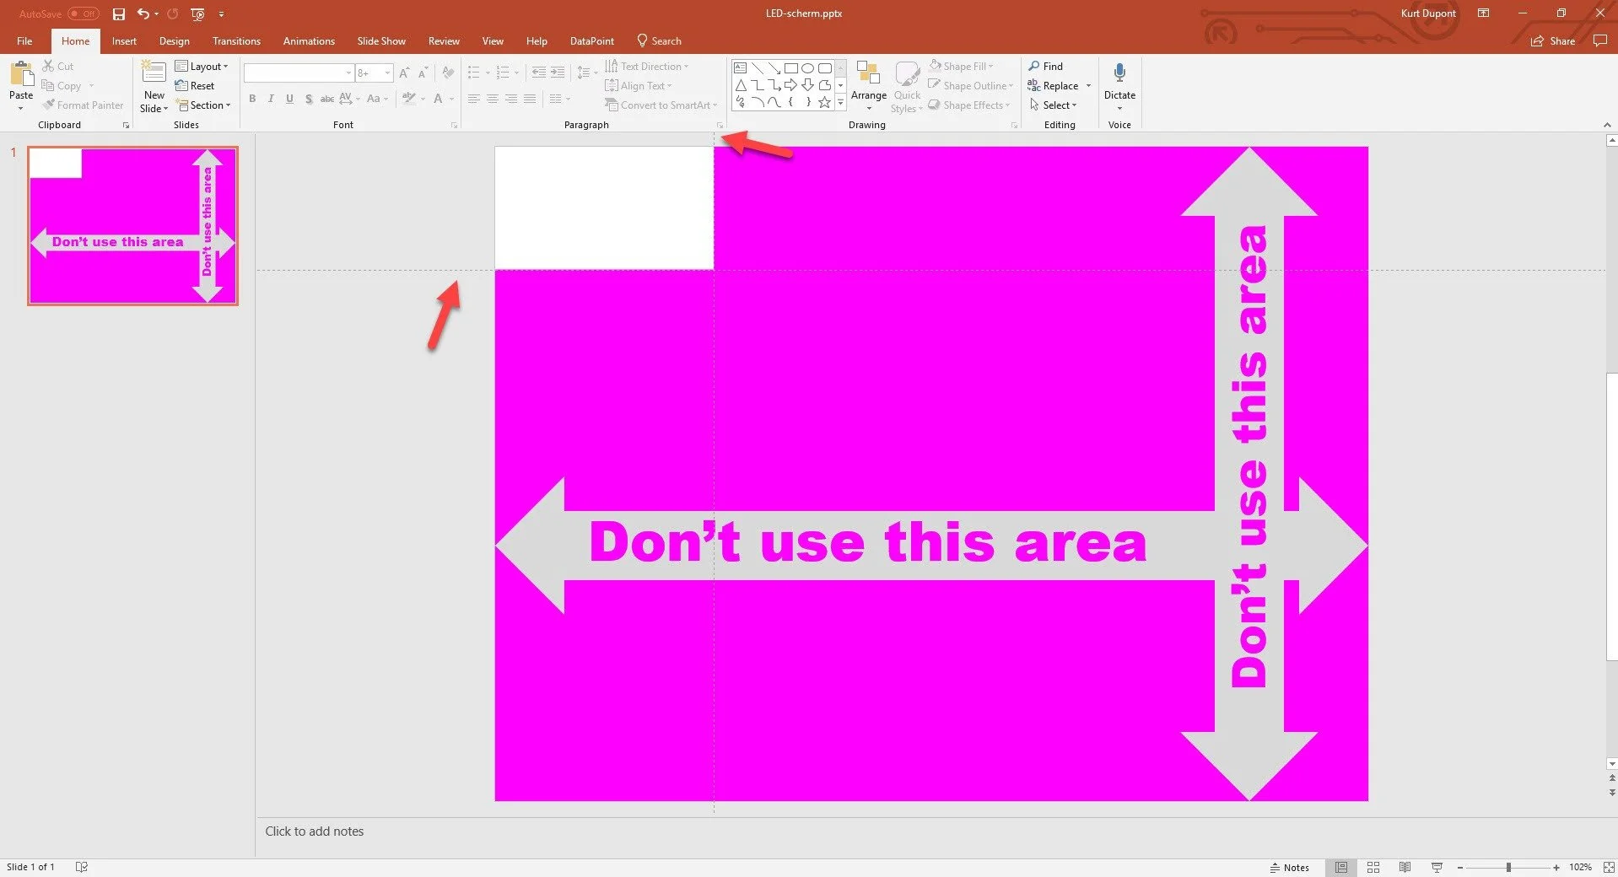Underline the selected text

289,99
